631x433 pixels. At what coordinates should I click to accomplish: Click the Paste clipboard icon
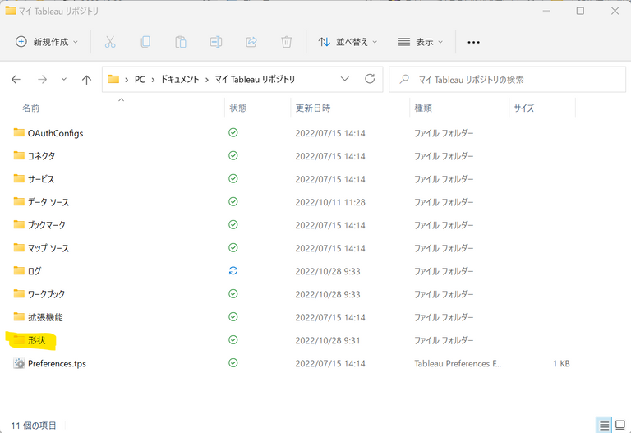(x=181, y=42)
